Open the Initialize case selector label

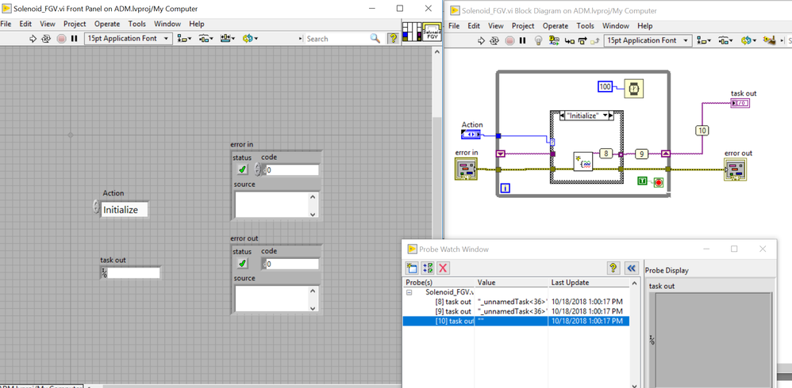(x=586, y=116)
